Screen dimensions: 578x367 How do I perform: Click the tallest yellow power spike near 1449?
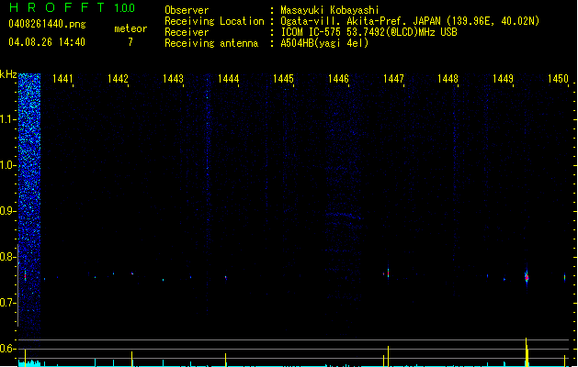[527, 352]
